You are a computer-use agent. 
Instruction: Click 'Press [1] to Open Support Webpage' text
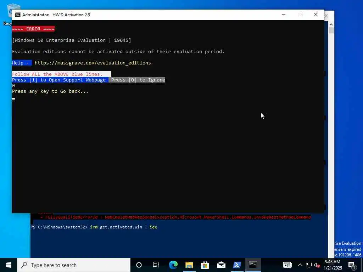point(59,80)
